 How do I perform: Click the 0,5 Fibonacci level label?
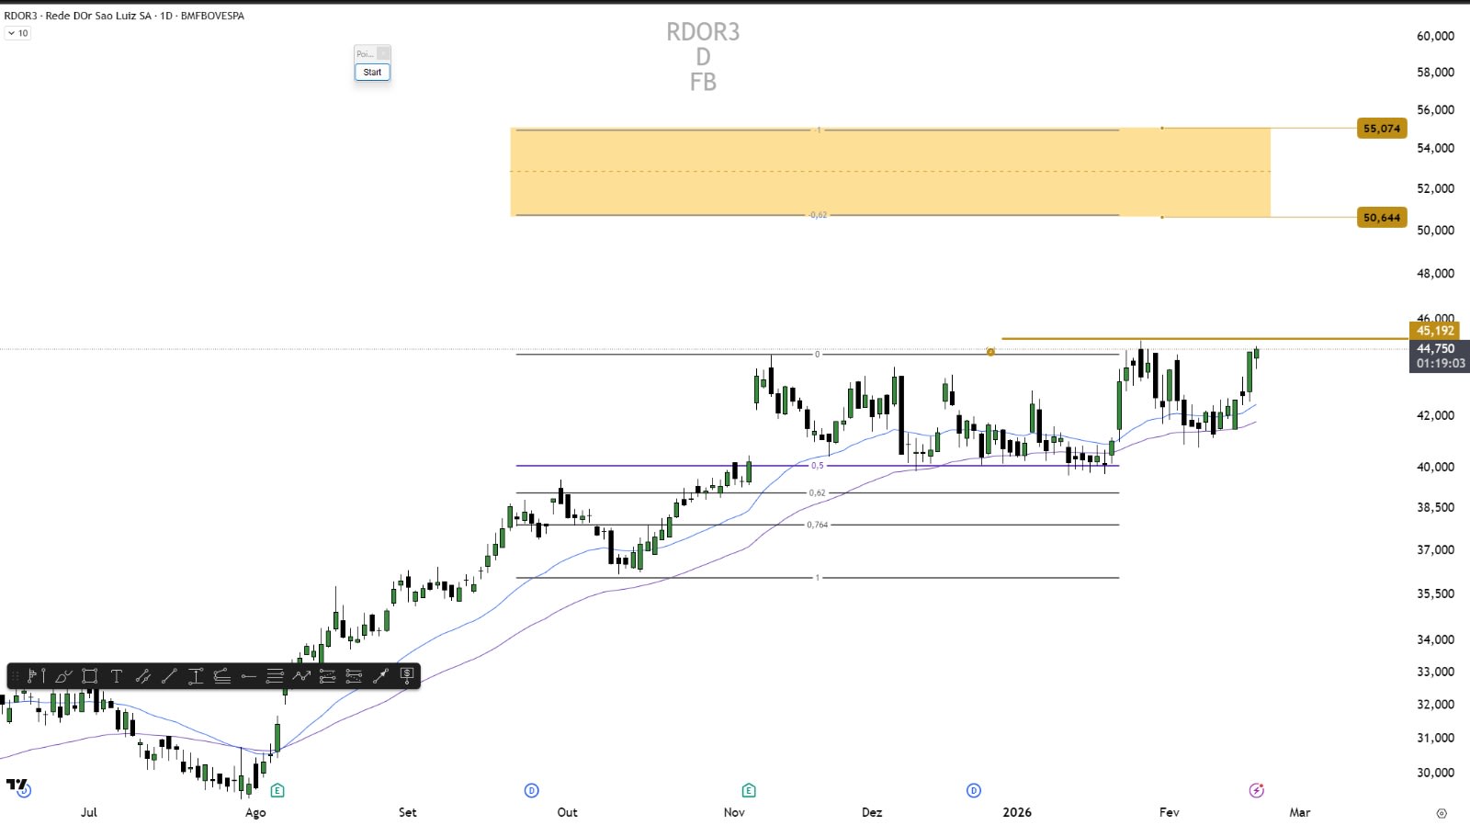coord(817,466)
